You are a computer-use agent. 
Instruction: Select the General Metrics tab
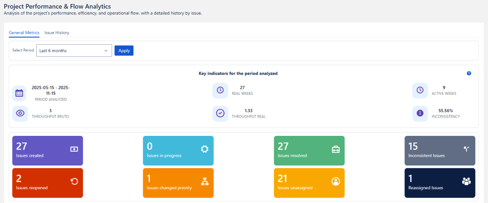(x=24, y=33)
